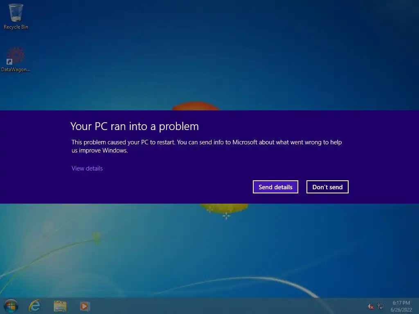Viewport: 419px width, 314px height.
Task: Open the network status tray icon
Action: pos(381,306)
